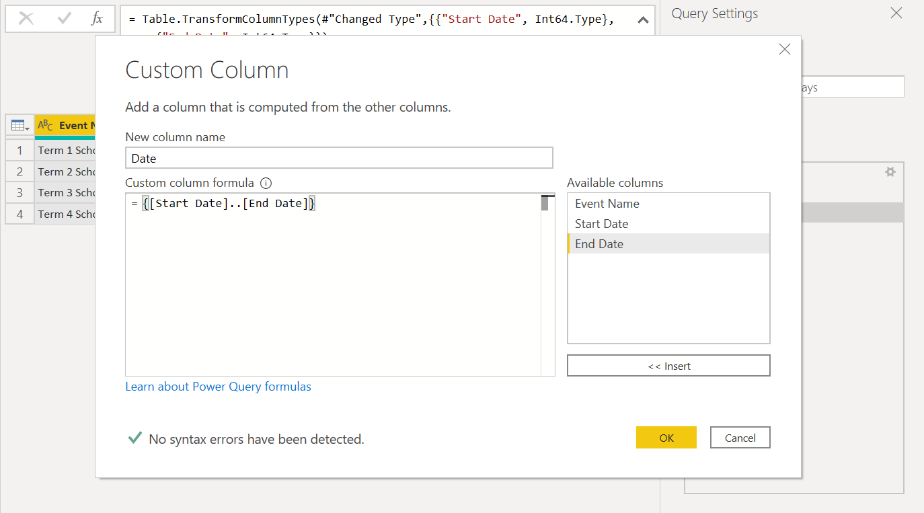Open Learn about Power Query formulas link
The image size is (924, 513).
point(218,387)
